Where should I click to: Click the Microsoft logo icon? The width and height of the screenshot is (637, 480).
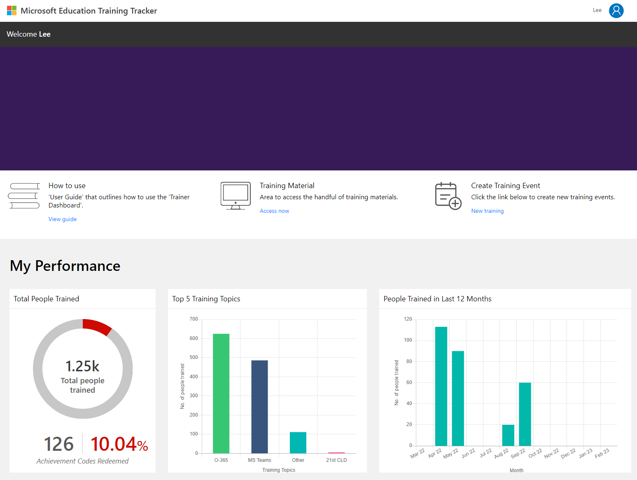(12, 11)
